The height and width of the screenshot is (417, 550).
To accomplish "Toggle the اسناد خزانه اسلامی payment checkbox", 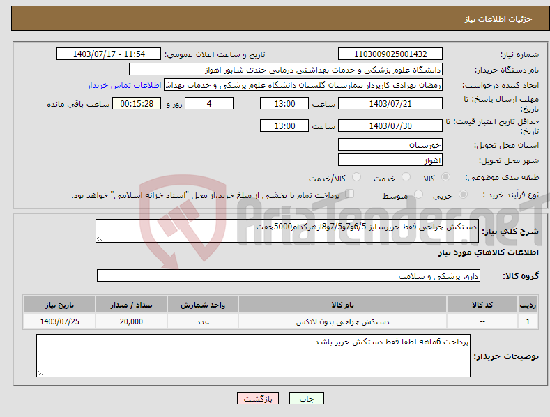I will (350, 194).
